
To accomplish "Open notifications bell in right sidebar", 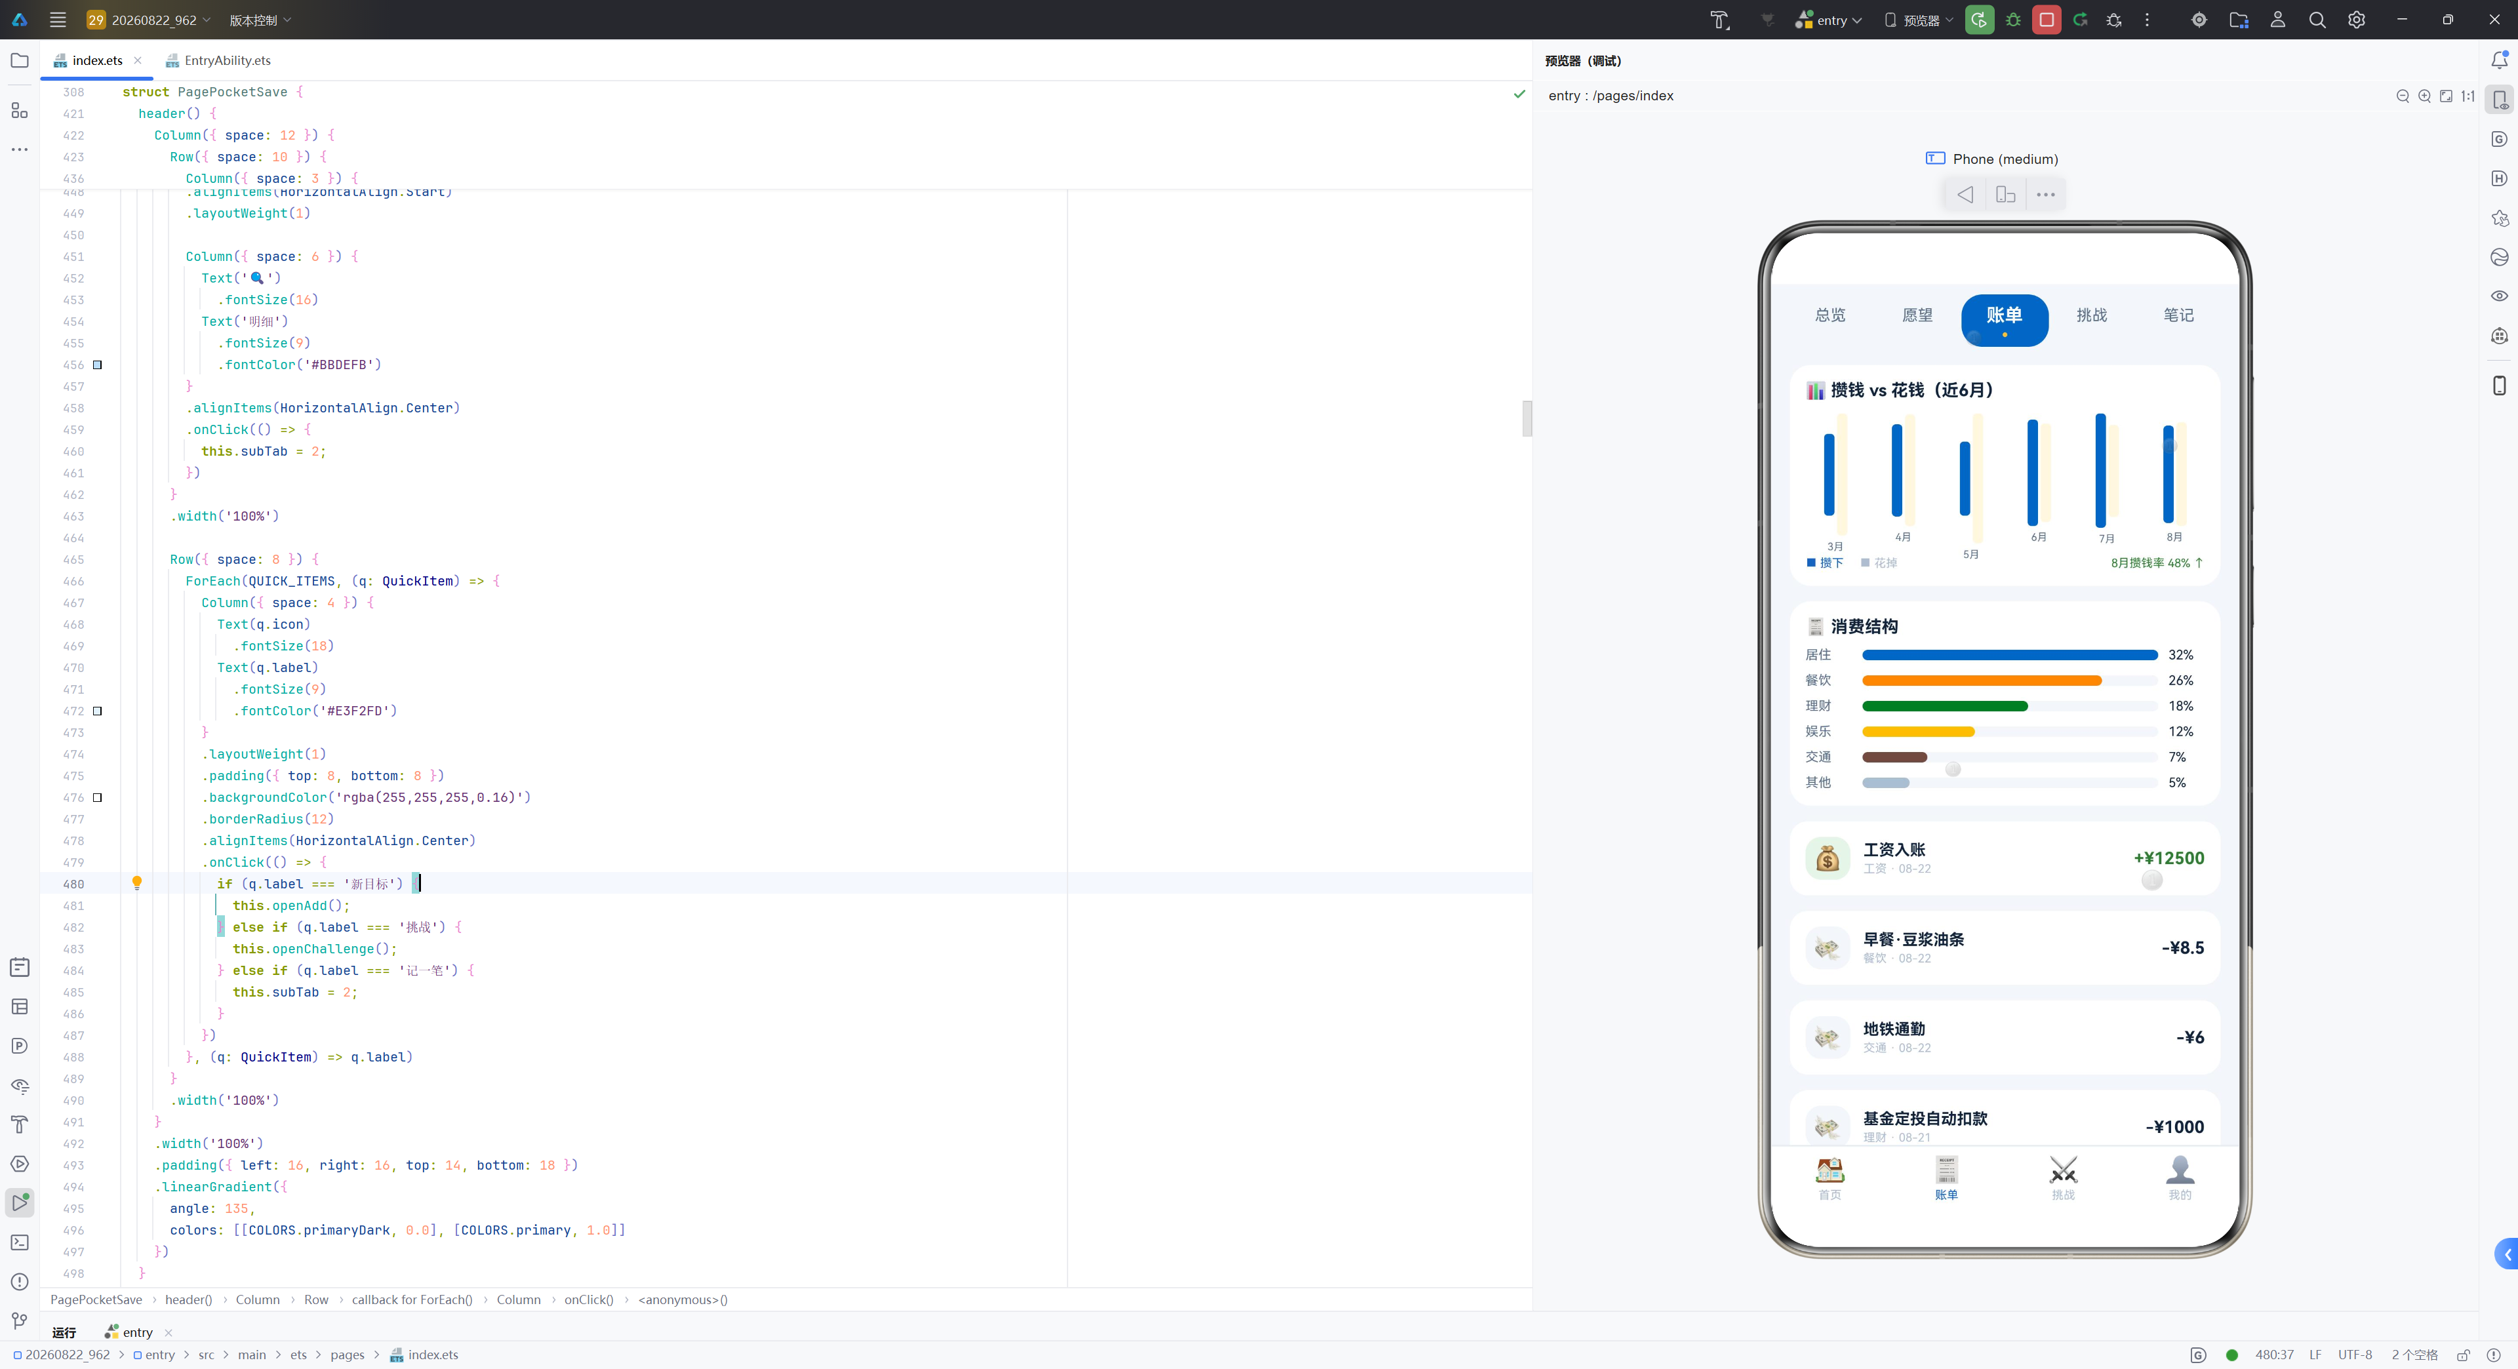I will point(2500,60).
